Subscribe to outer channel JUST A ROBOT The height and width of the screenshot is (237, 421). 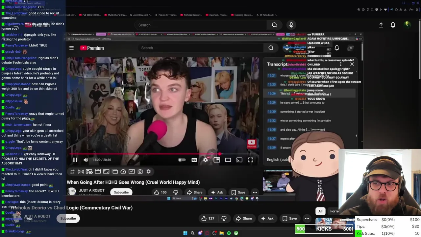(68, 219)
